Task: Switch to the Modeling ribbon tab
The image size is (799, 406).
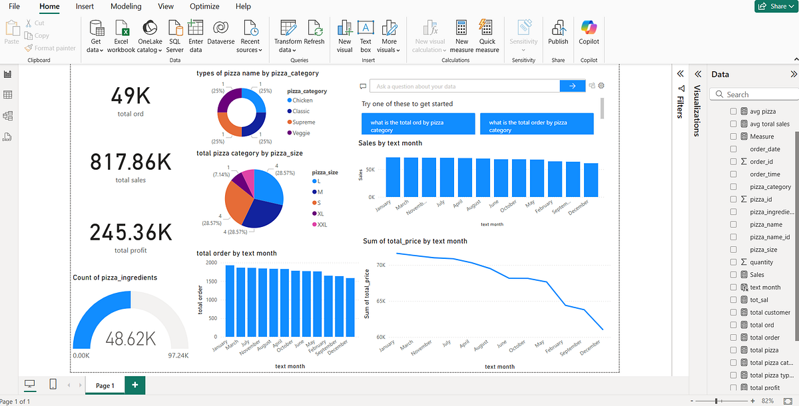Action: (x=126, y=7)
